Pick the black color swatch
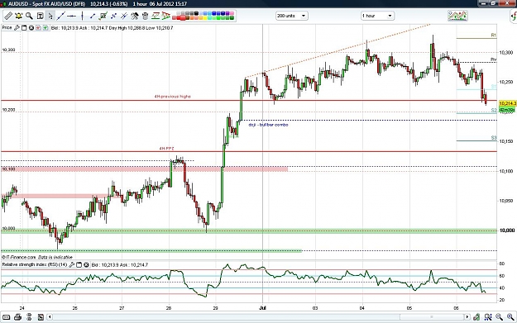Image resolution: width=517 pixels, height=323 pixels. [x=196, y=13]
